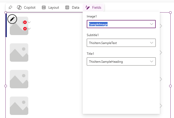Open Copilot from the toolbar
The height and width of the screenshot is (118, 174).
pos(26,7)
